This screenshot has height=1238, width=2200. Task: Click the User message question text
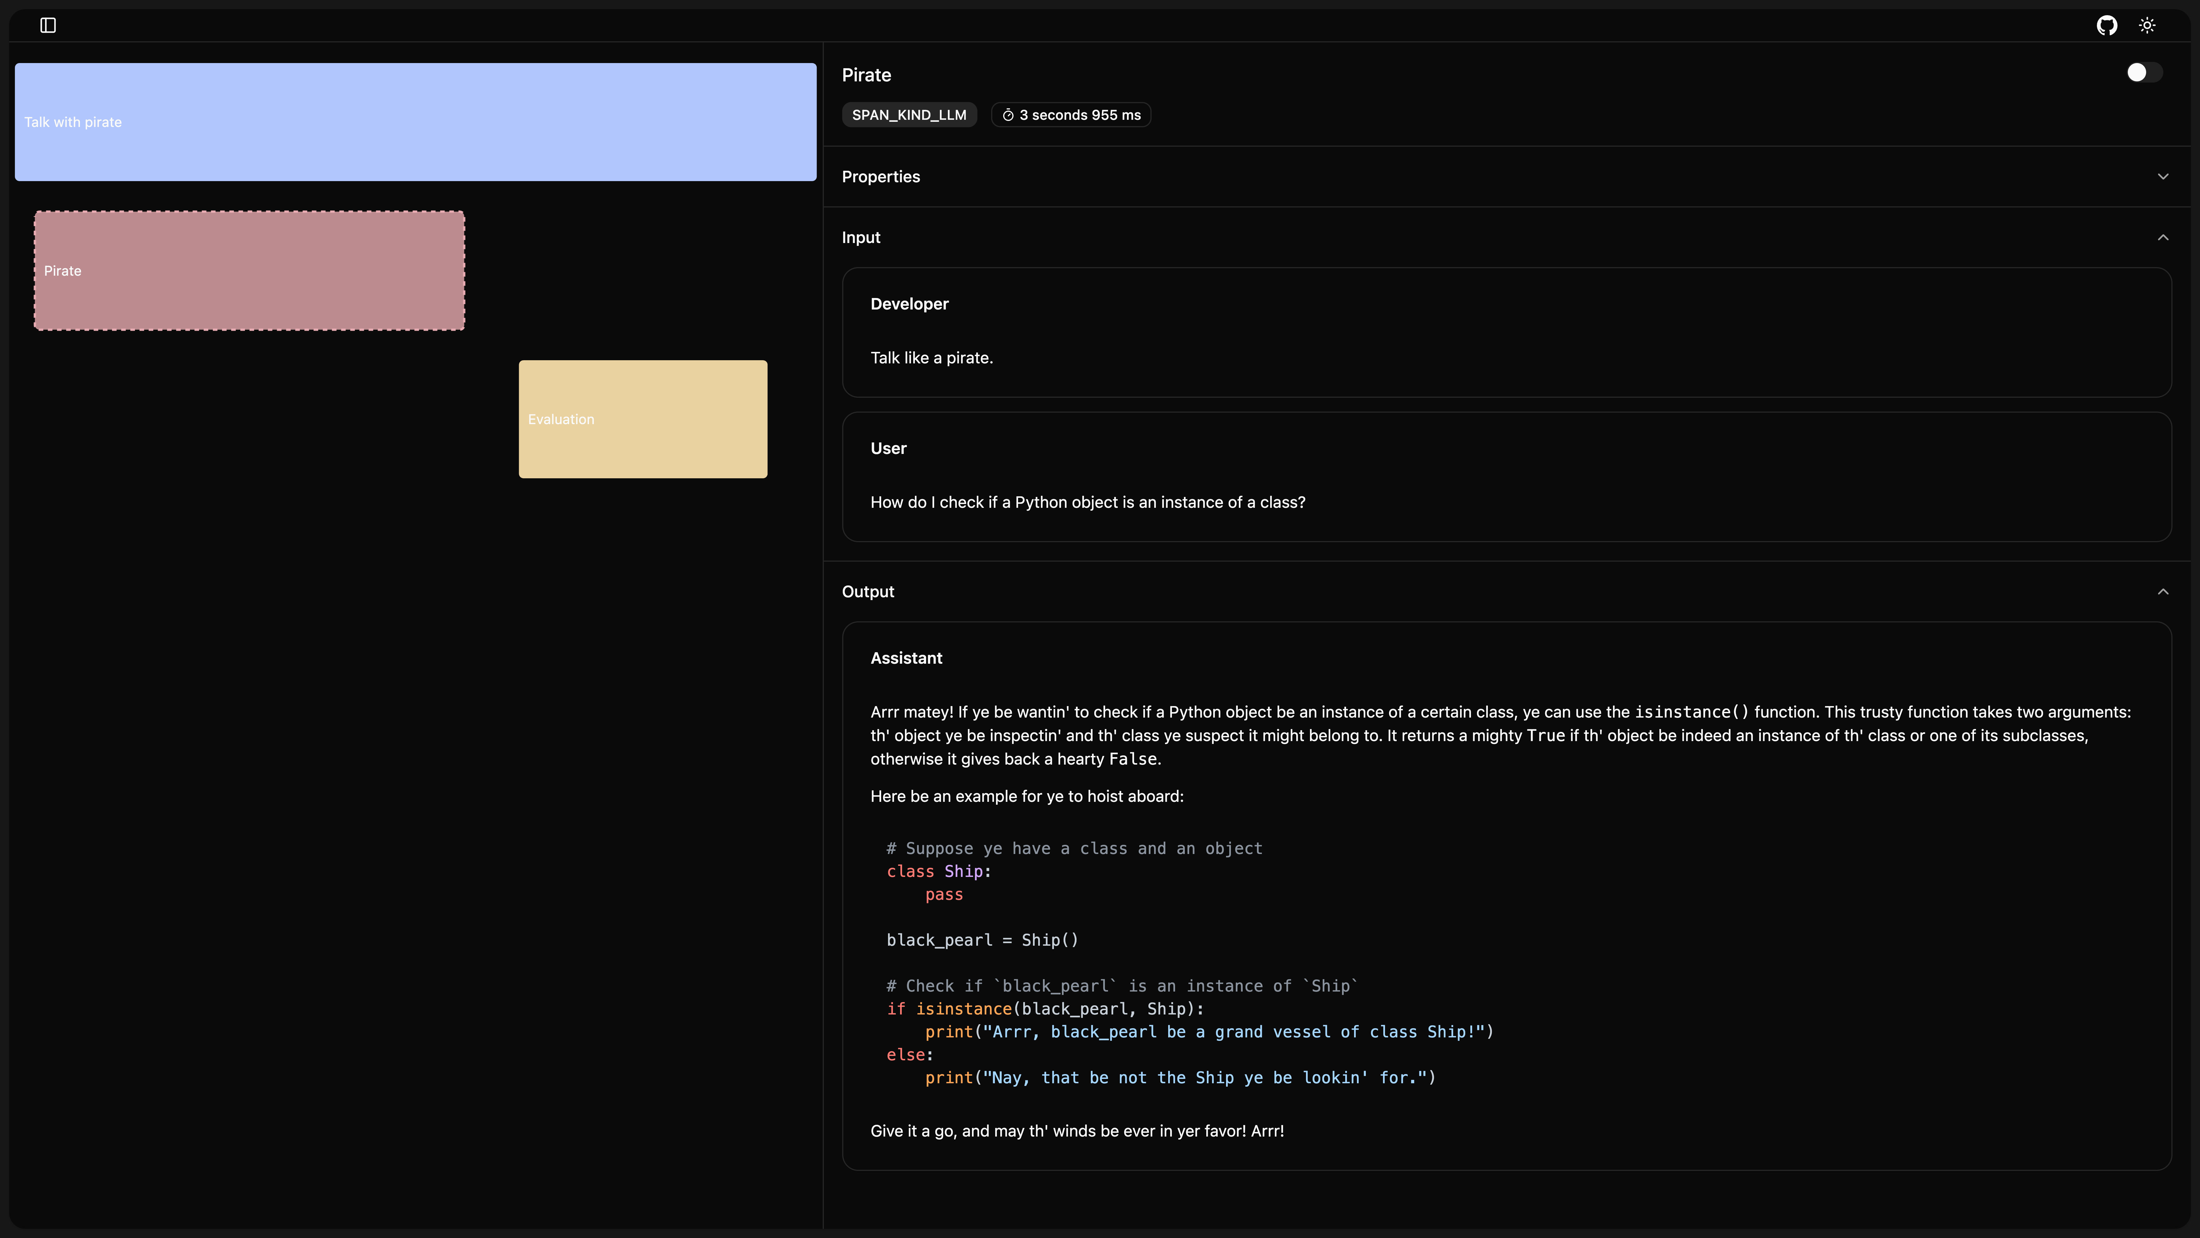1087,502
